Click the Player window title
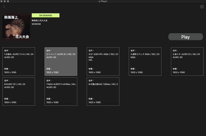206x136 pixels. coord(103,1)
